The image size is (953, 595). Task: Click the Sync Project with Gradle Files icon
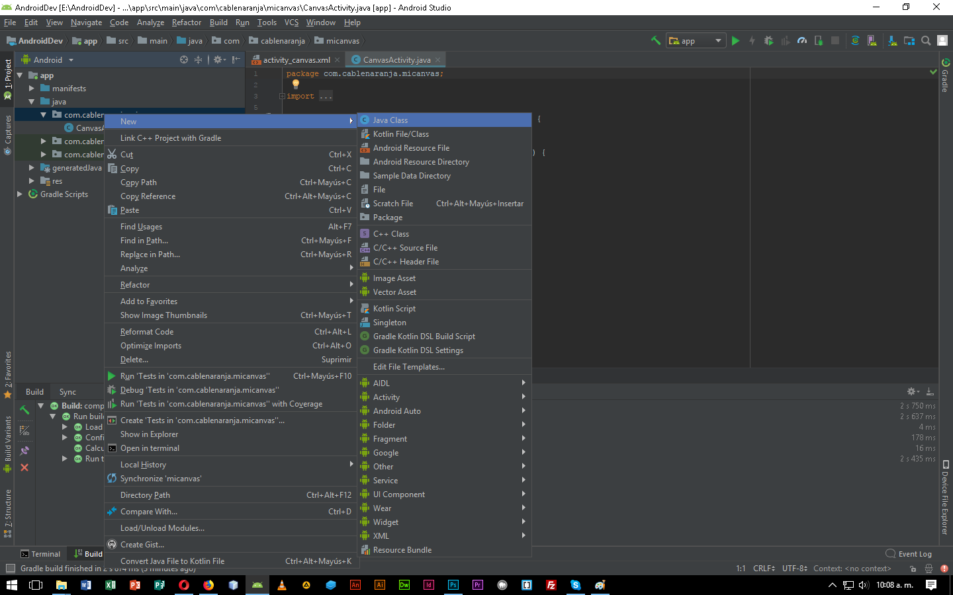(x=855, y=40)
